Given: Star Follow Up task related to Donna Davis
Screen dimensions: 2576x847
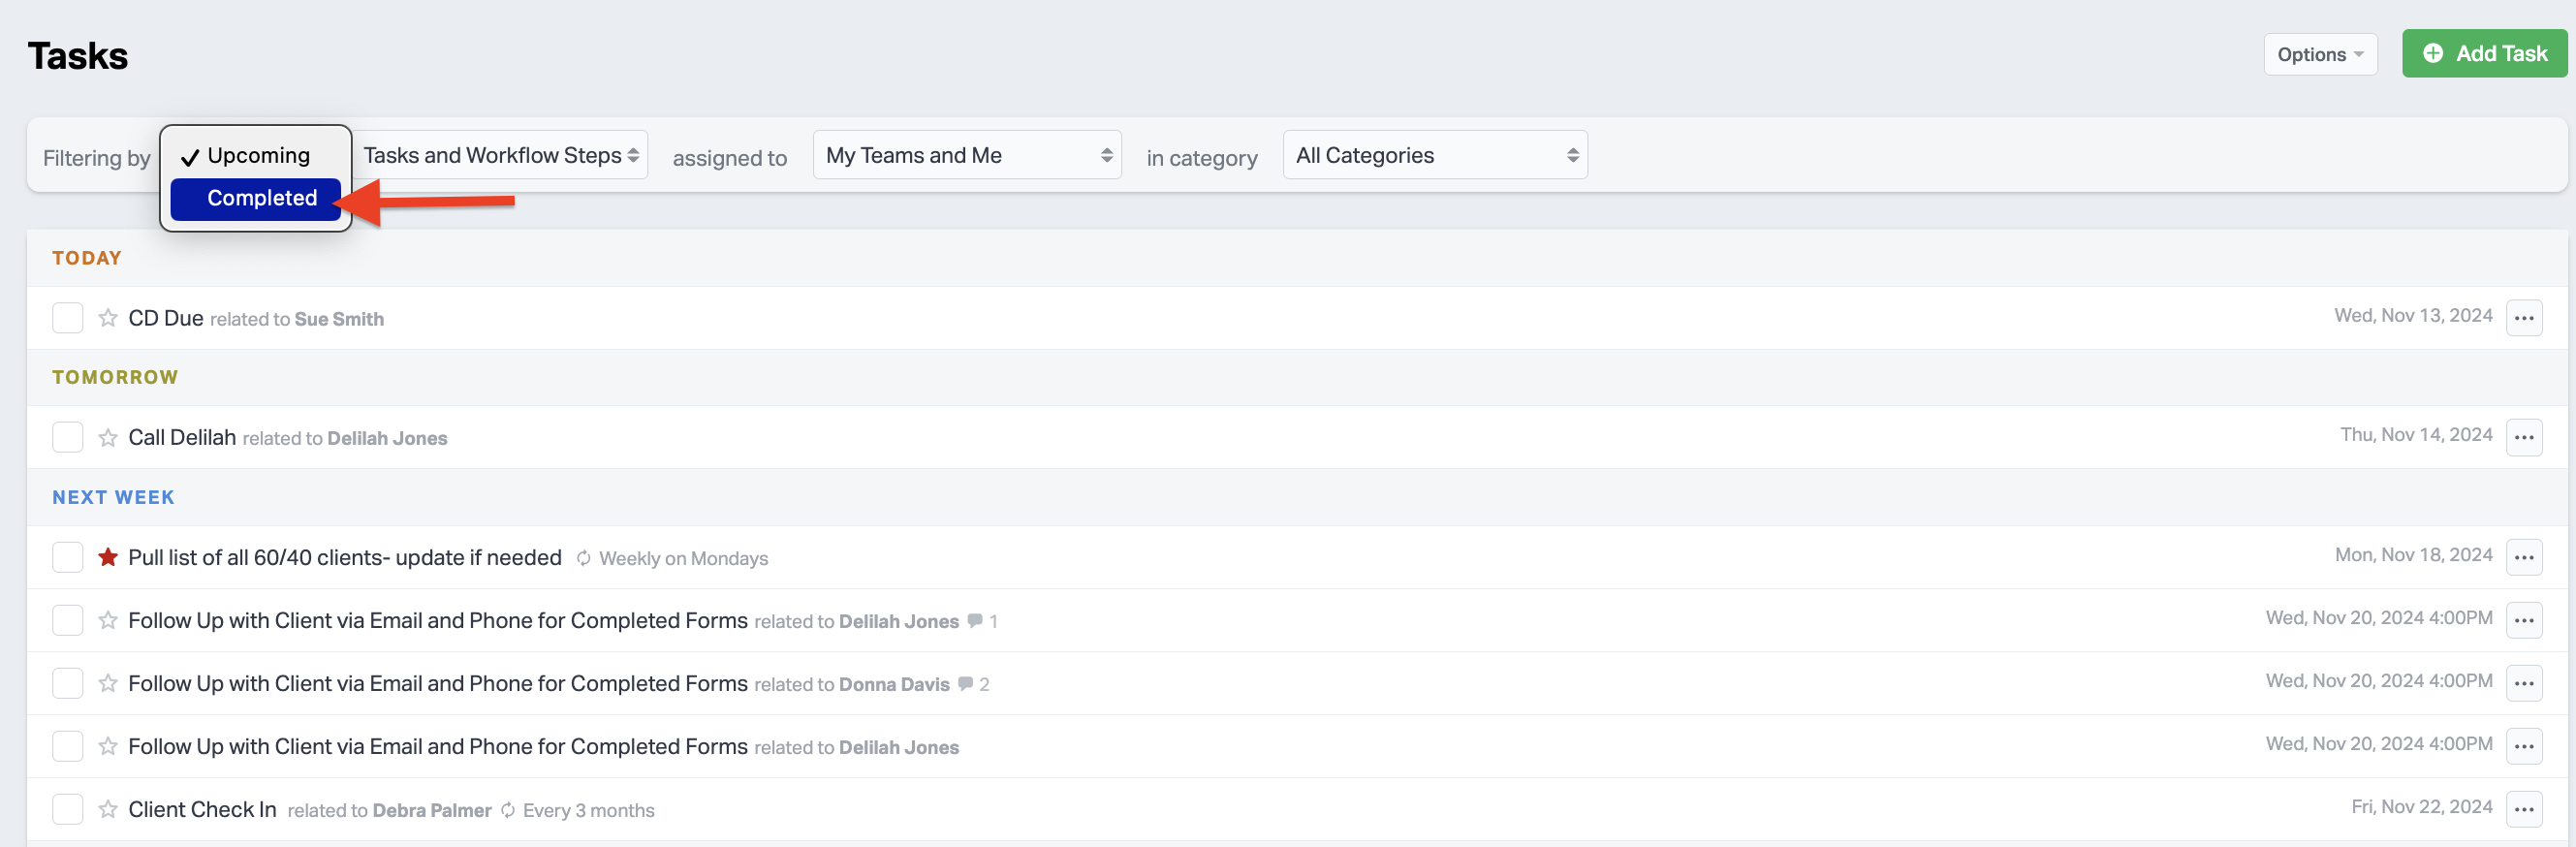Looking at the screenshot, I should pyautogui.click(x=108, y=683).
